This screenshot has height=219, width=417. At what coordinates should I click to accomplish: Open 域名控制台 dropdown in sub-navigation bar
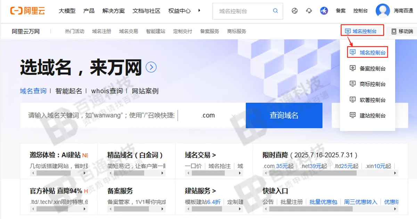(x=362, y=31)
